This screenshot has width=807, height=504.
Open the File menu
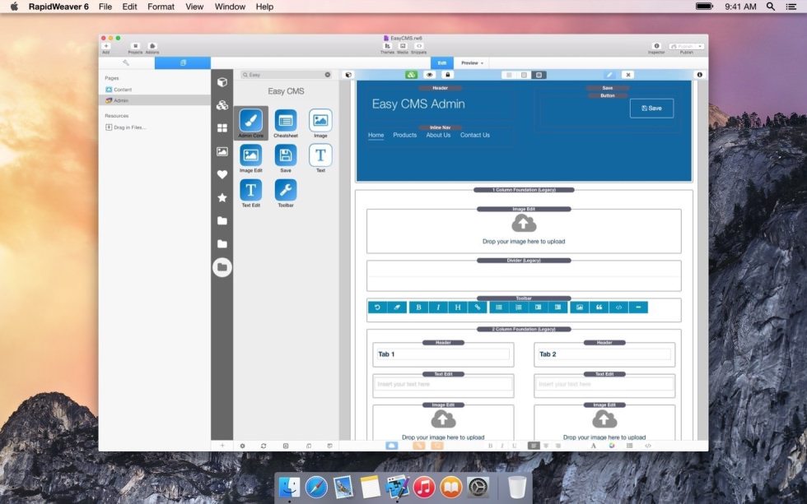click(105, 7)
